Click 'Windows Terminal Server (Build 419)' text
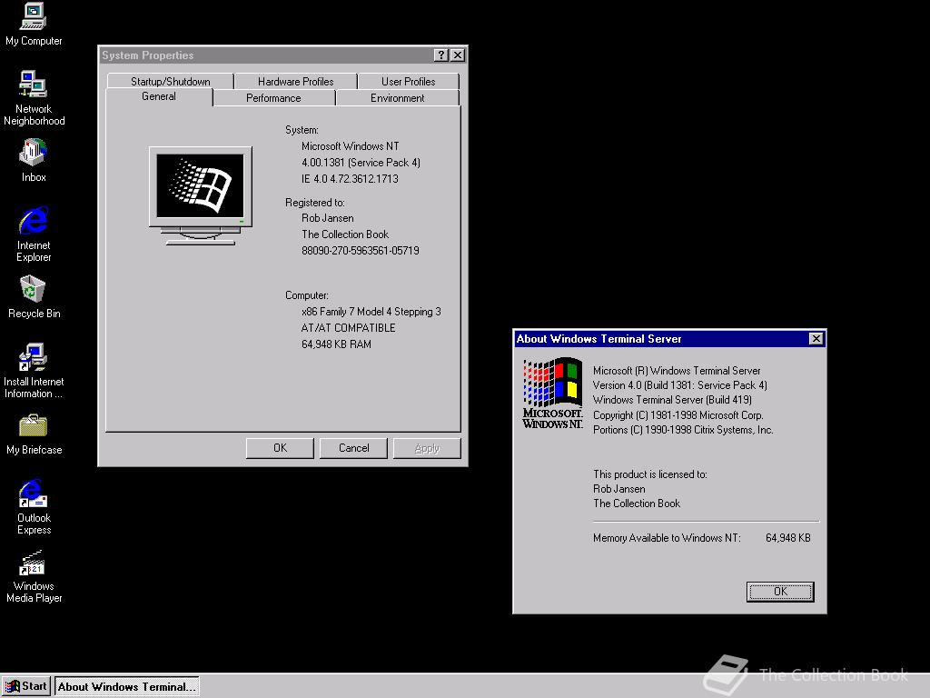Image resolution: width=930 pixels, height=698 pixels. (672, 400)
